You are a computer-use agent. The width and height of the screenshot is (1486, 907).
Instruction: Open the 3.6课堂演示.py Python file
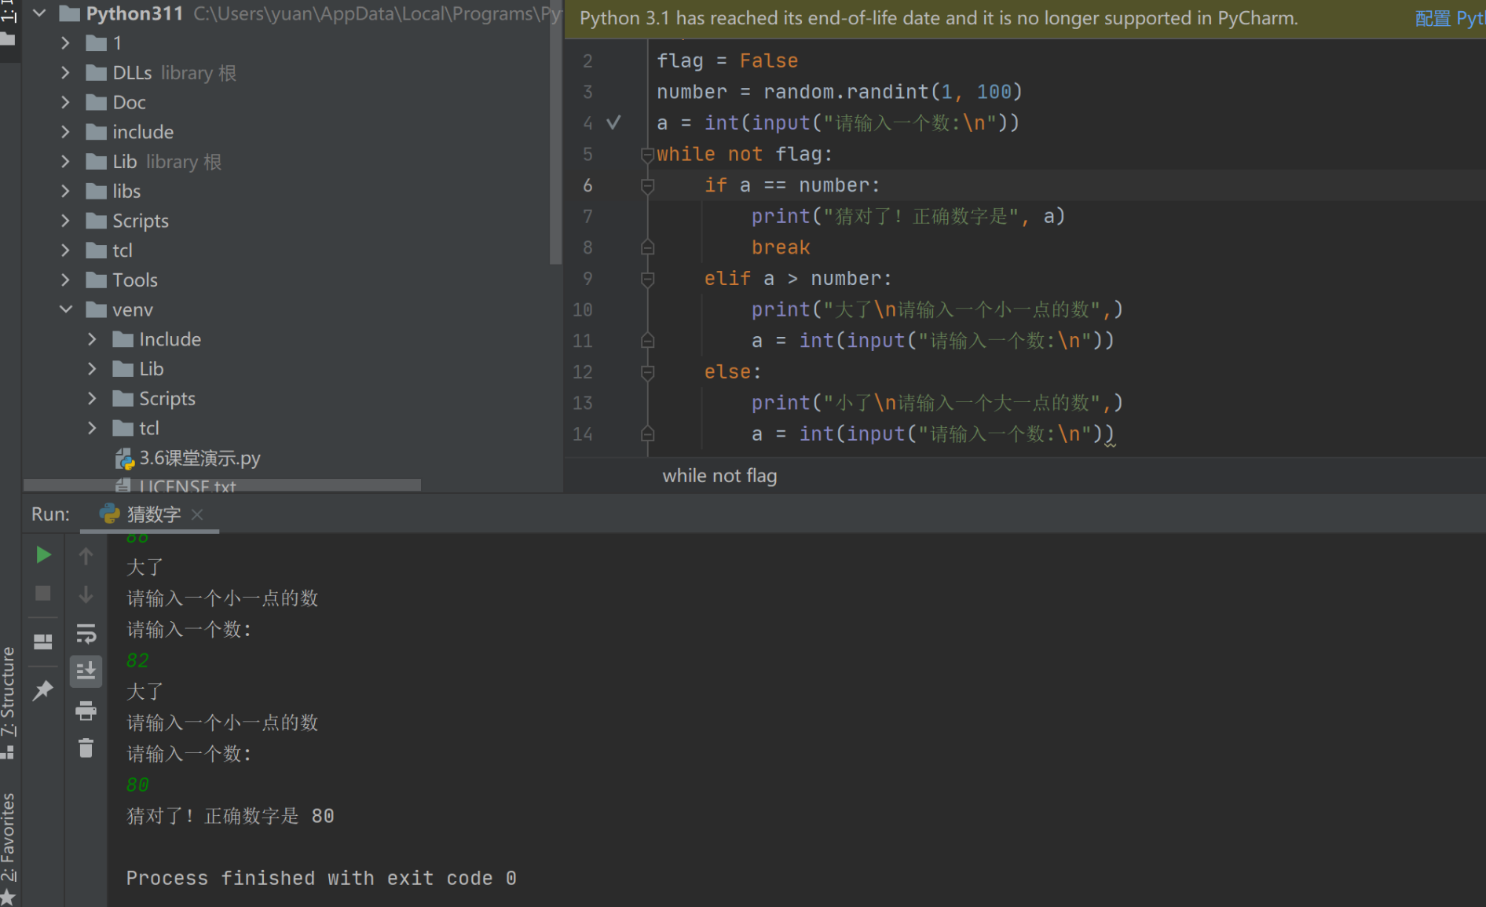pyautogui.click(x=199, y=458)
